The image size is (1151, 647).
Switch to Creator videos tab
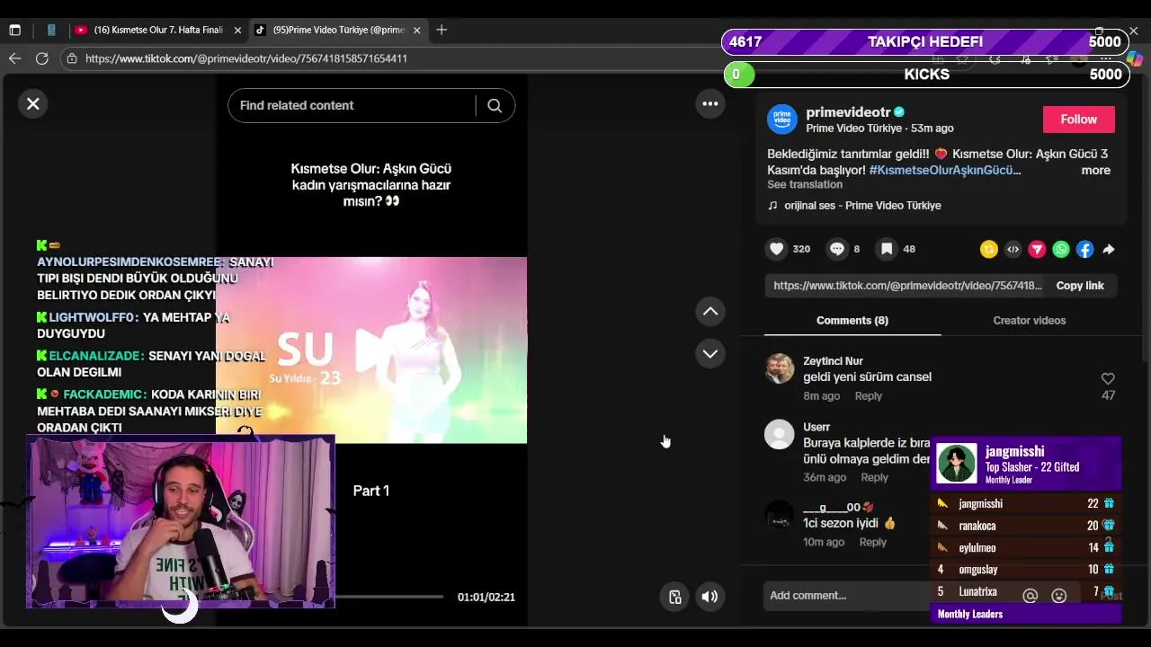tap(1029, 320)
